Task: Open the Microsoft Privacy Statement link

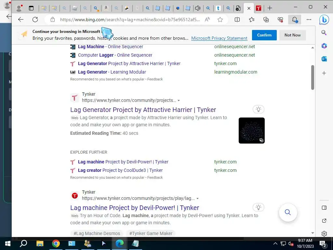Action: (x=219, y=38)
